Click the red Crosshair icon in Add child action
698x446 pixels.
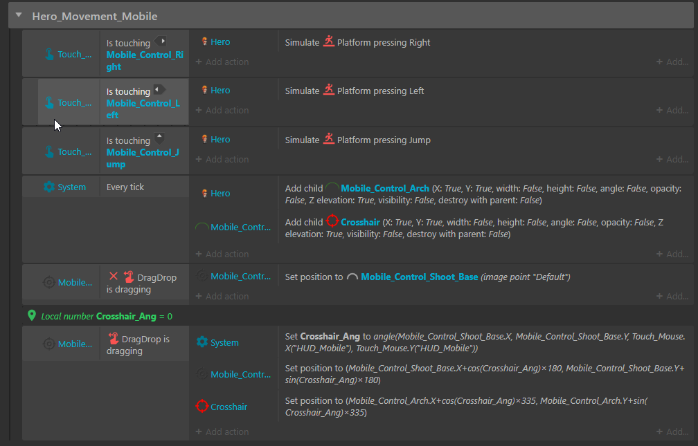pyautogui.click(x=332, y=221)
